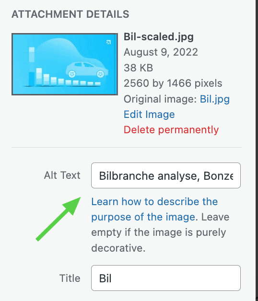Focus the Title field containing Bil
Image resolution: width=258 pixels, height=301 pixels.
[x=166, y=278]
